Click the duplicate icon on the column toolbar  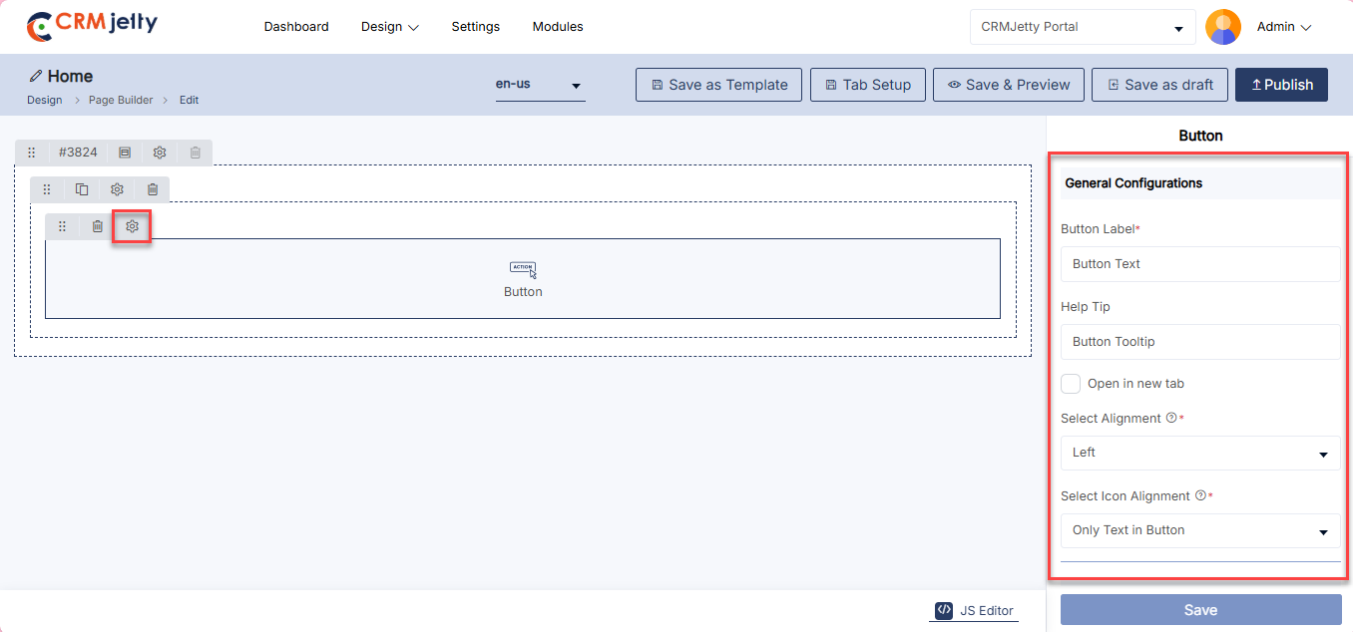[x=82, y=189]
